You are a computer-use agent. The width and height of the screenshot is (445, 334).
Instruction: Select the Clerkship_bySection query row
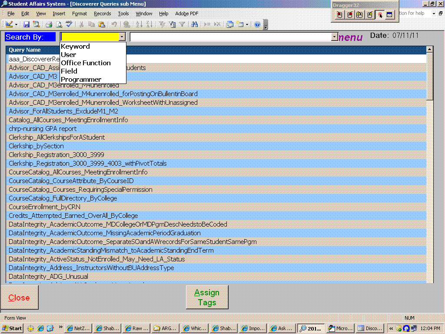coord(36,146)
